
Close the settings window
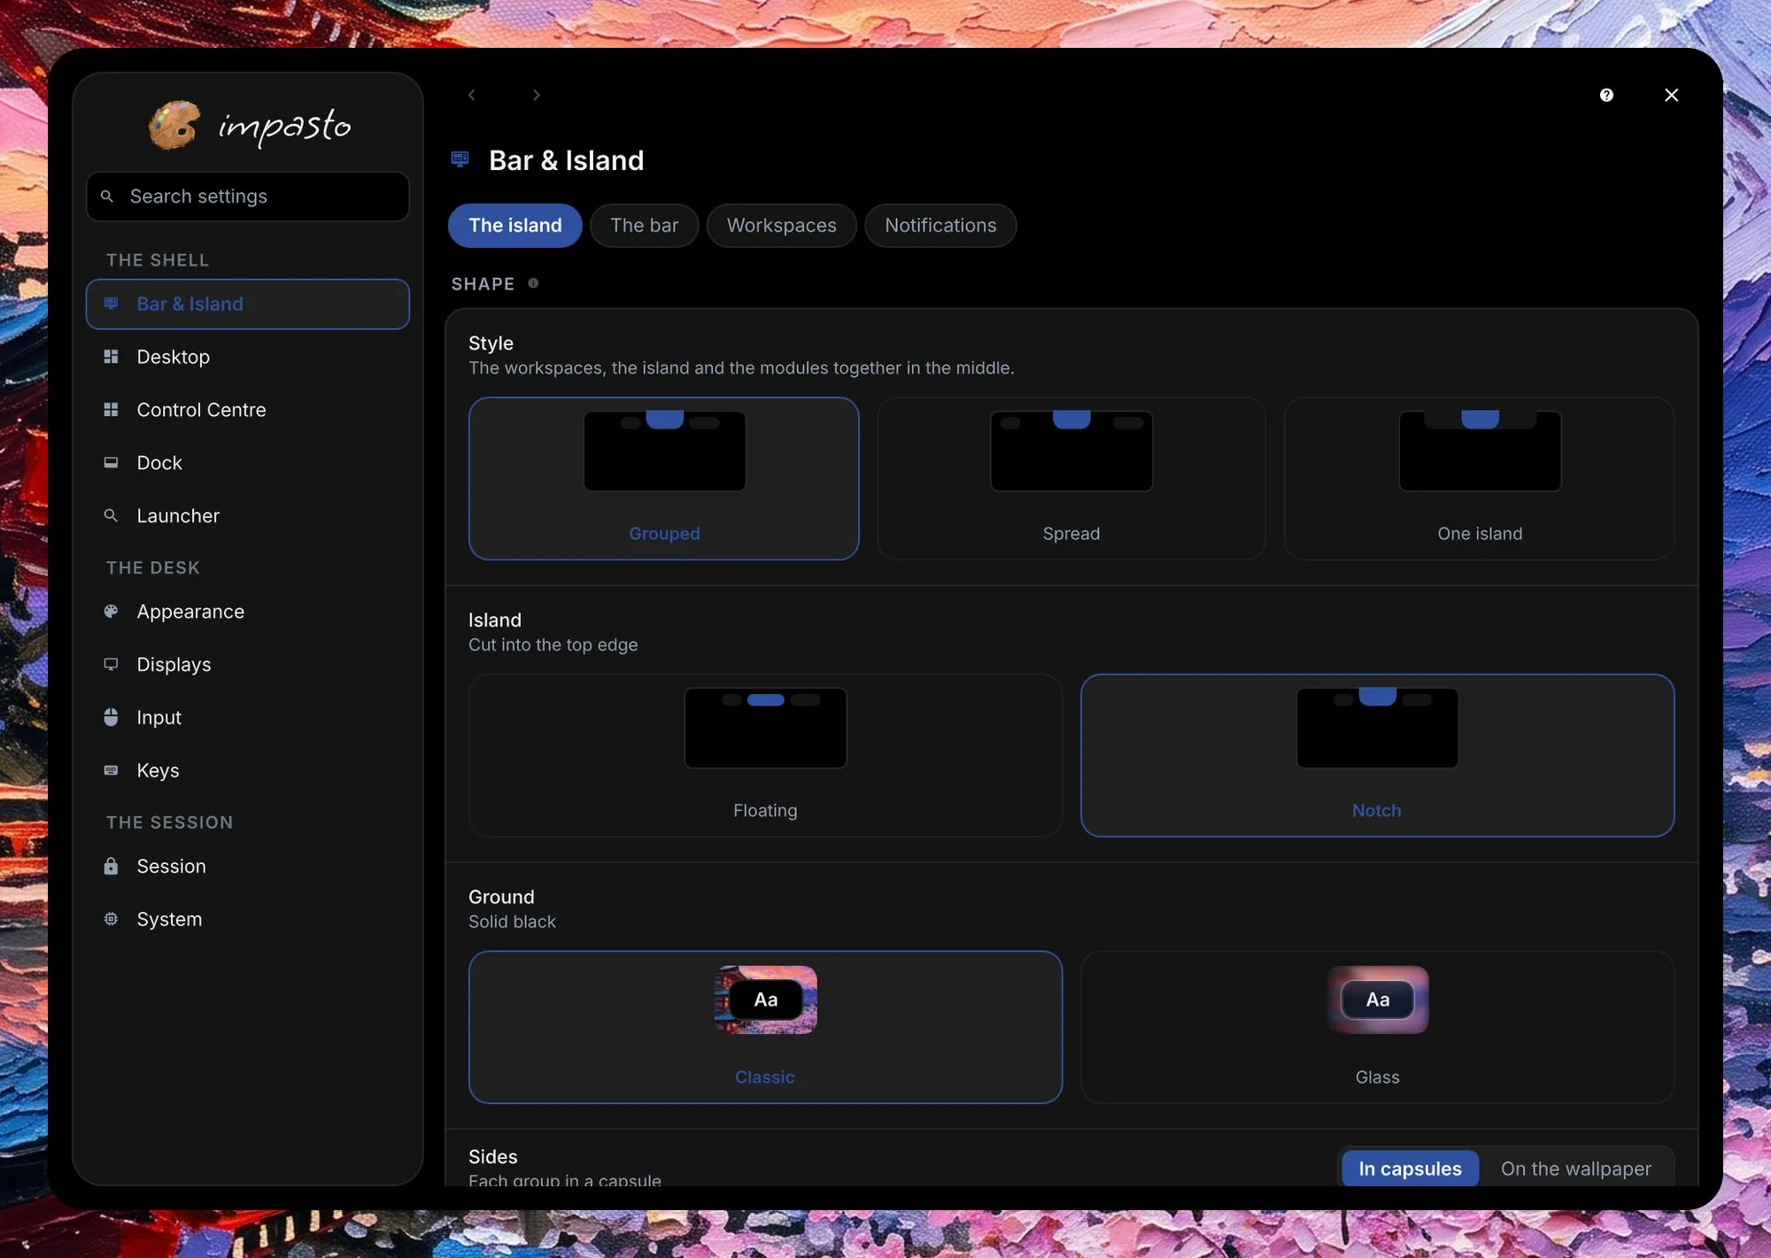tap(1671, 95)
